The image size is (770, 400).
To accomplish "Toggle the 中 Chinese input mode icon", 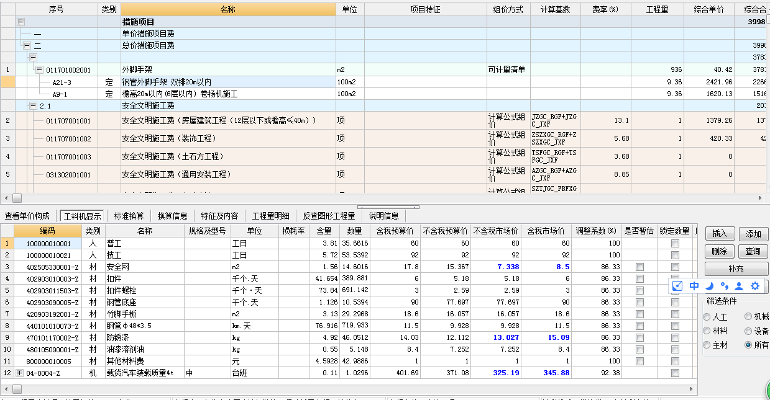I will [x=694, y=286].
